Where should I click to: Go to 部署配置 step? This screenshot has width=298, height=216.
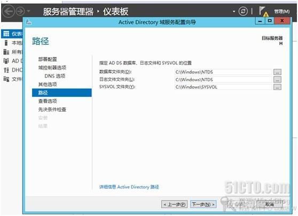48,59
